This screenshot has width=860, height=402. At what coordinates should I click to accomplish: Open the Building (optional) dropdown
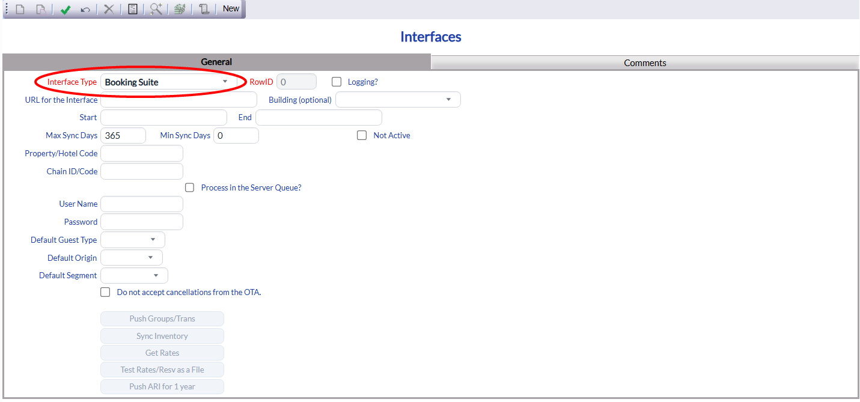click(x=398, y=100)
